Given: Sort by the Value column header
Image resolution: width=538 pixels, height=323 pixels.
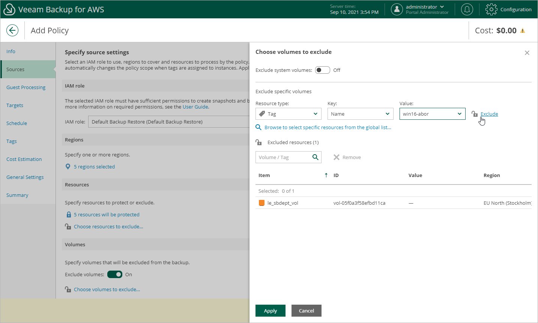Looking at the screenshot, I should pos(415,175).
